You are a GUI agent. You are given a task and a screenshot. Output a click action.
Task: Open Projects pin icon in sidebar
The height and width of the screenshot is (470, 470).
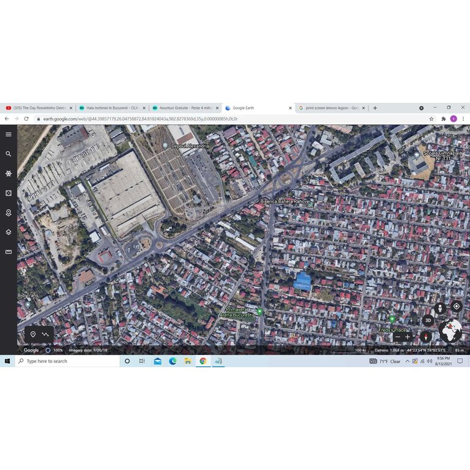click(9, 213)
